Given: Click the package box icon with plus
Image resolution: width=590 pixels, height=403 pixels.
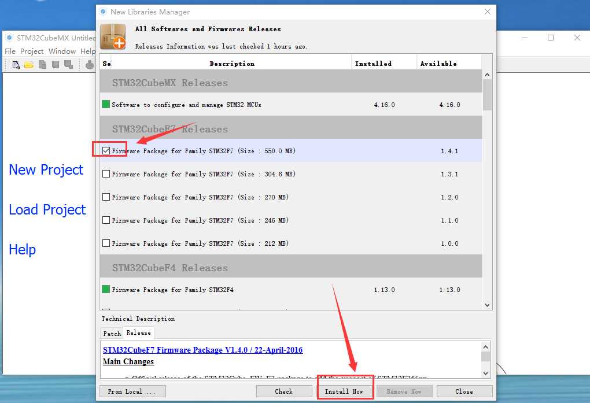Looking at the screenshot, I should tap(113, 36).
